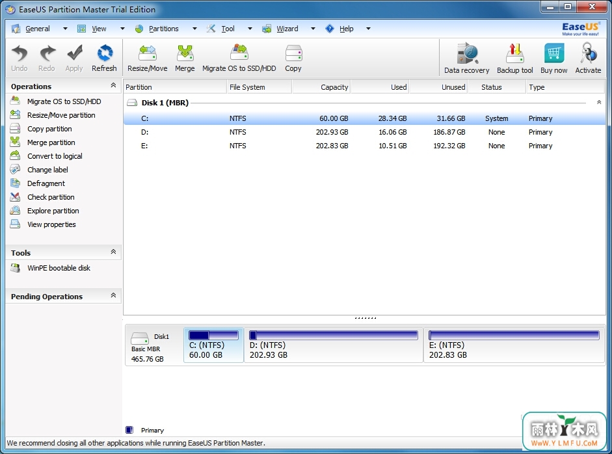
Task: Sort by the Used column header
Action: click(x=380, y=87)
